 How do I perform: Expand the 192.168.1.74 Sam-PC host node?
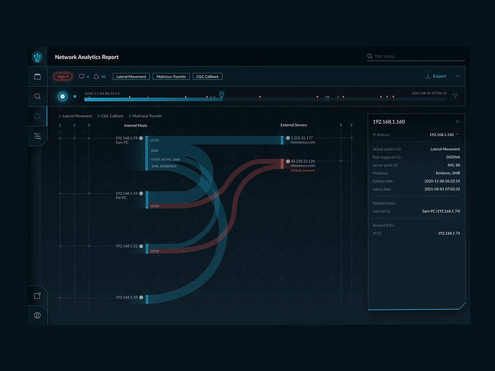tap(141, 138)
